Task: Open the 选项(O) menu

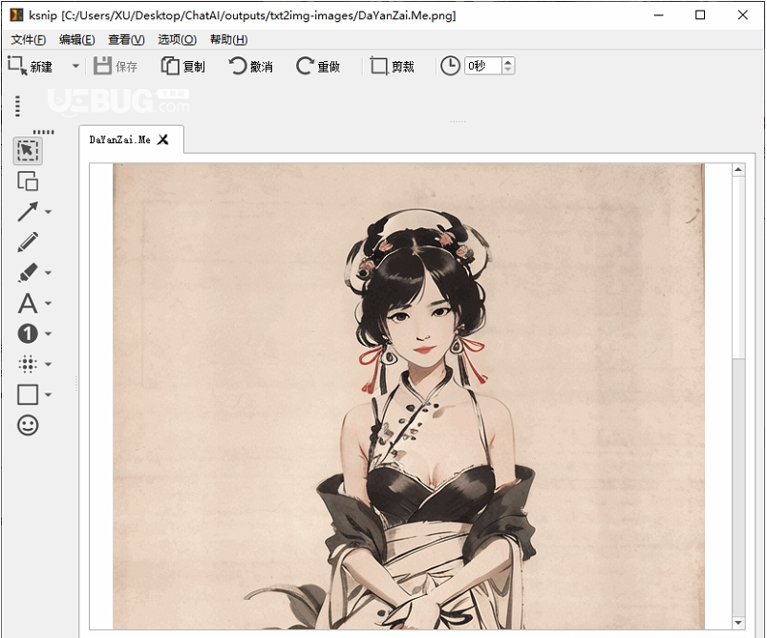Action: point(177,39)
